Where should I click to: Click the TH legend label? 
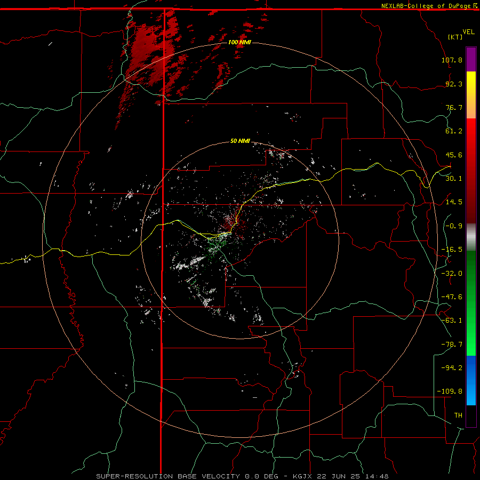458,415
